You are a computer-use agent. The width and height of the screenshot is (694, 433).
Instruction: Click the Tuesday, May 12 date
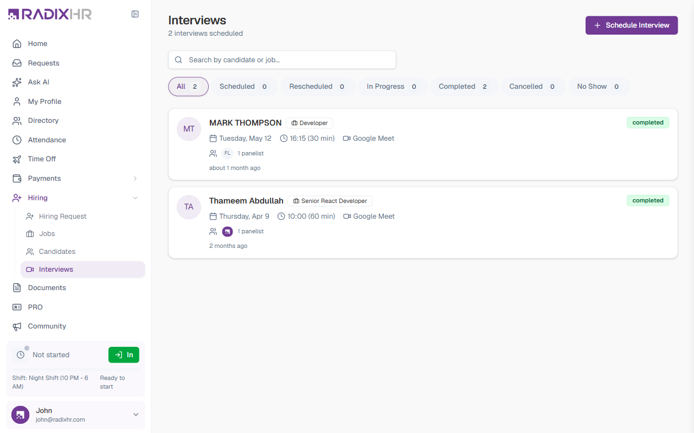(240, 139)
